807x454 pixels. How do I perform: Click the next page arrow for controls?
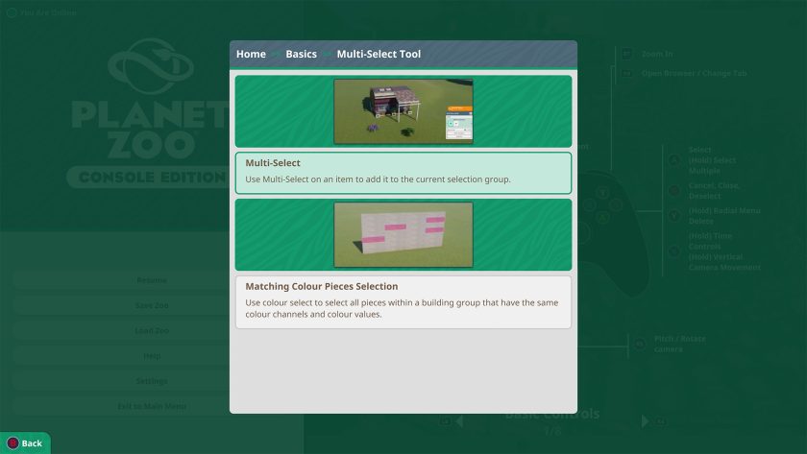(x=645, y=421)
